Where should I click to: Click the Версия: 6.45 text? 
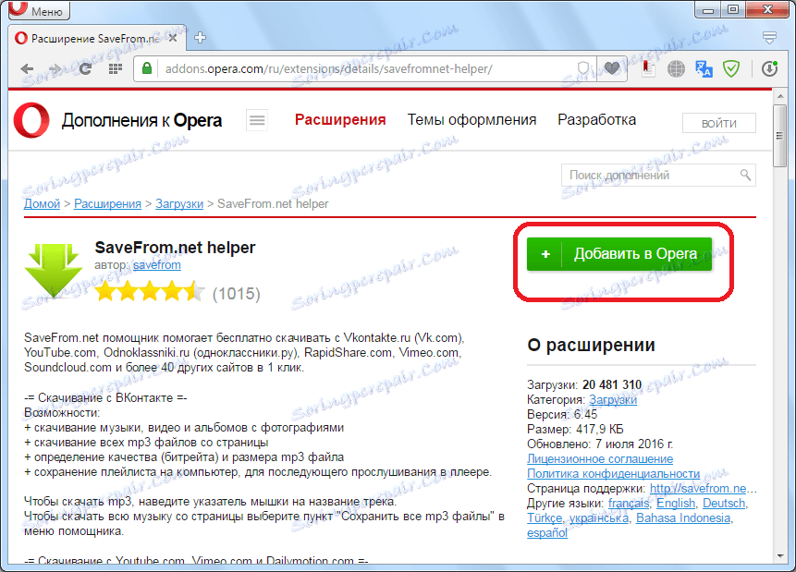562,415
